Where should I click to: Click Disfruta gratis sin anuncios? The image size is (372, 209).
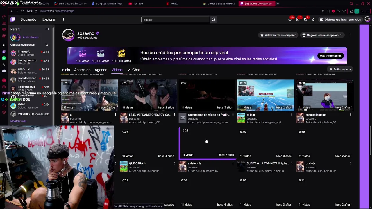pos(340,19)
